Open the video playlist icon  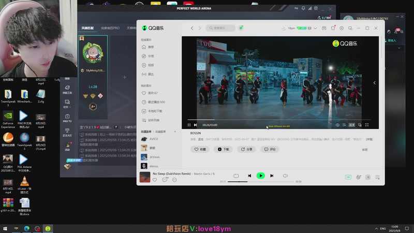pyautogui.click(x=344, y=125)
